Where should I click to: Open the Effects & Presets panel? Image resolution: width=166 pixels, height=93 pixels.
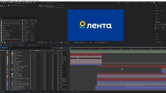click(159, 11)
